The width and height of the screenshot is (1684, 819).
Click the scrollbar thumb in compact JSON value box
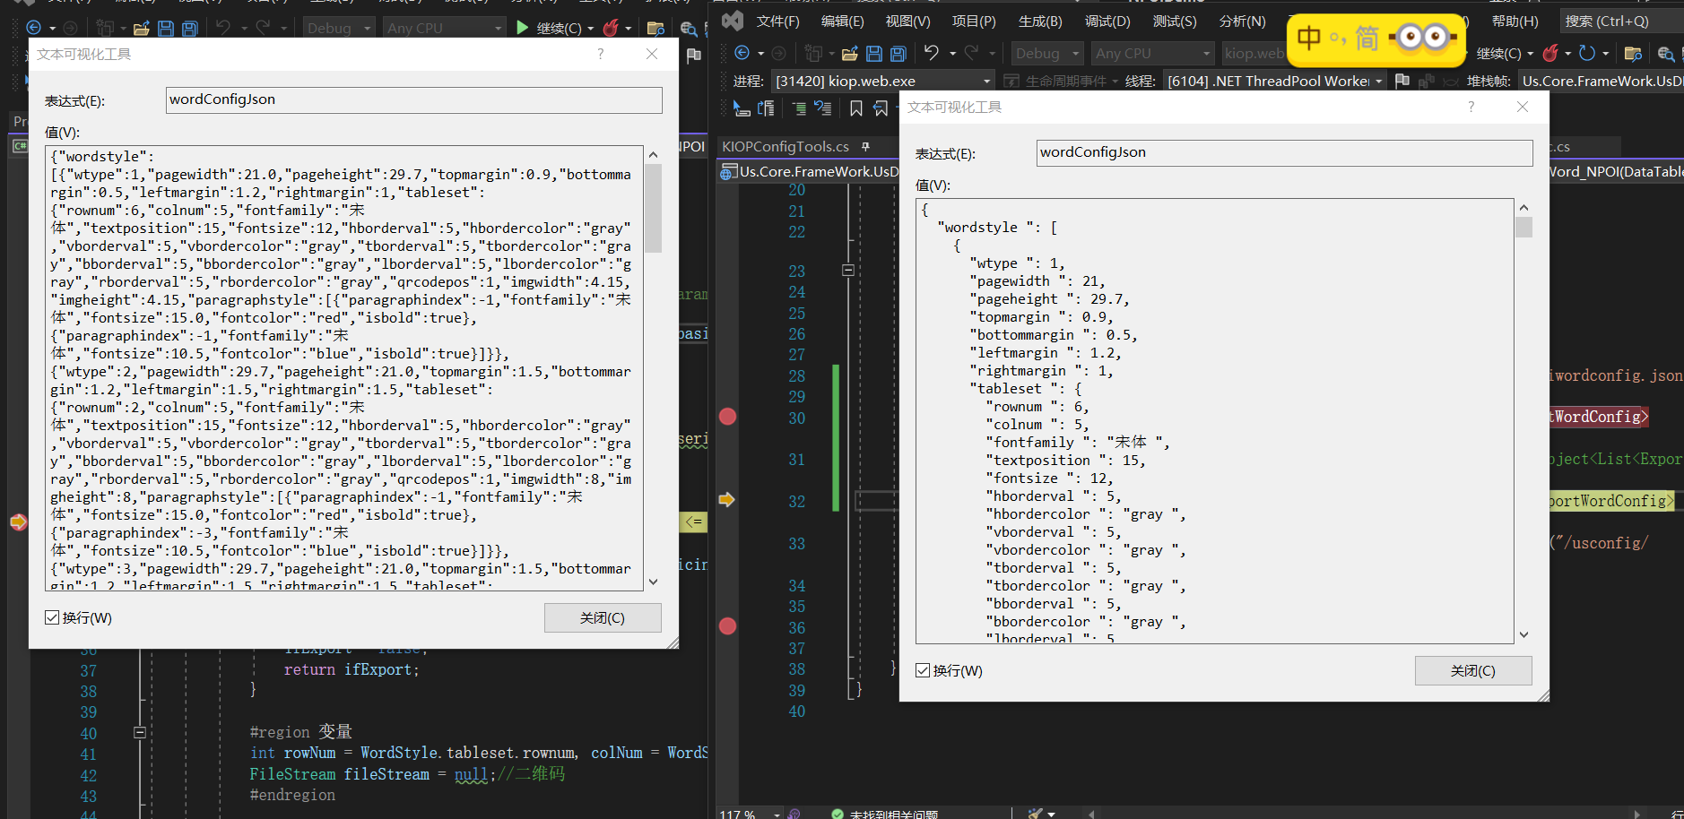[653, 208]
